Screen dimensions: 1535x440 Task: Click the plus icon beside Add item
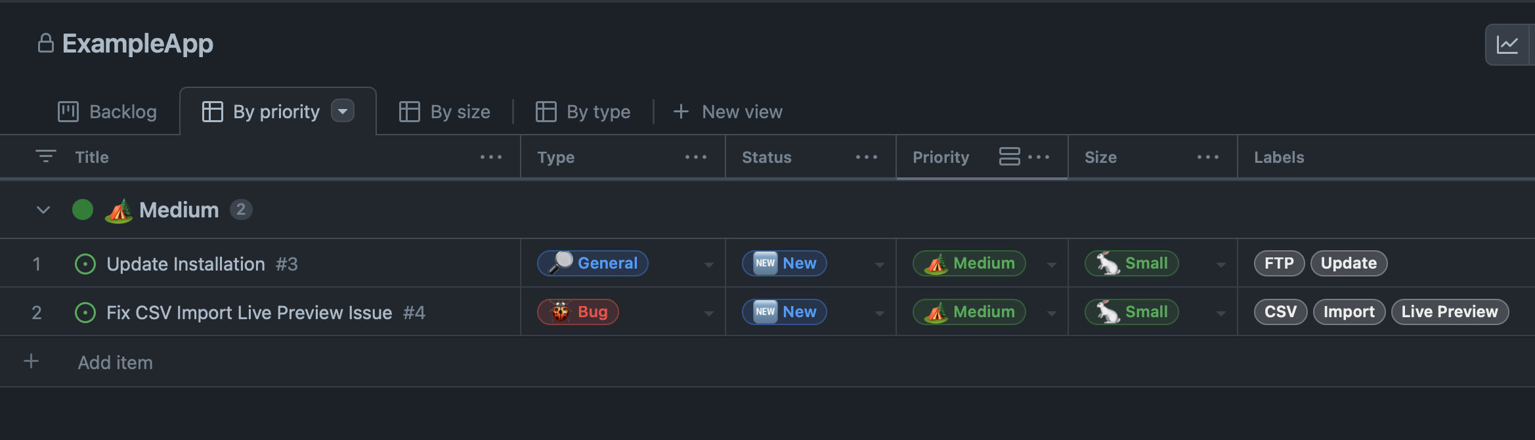[31, 361]
